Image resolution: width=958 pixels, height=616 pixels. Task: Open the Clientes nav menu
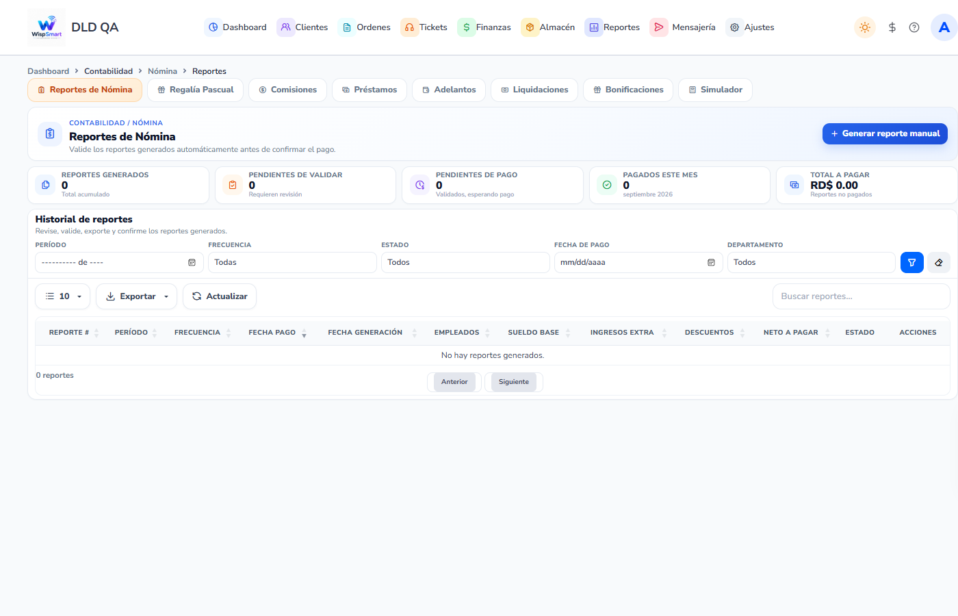click(302, 27)
